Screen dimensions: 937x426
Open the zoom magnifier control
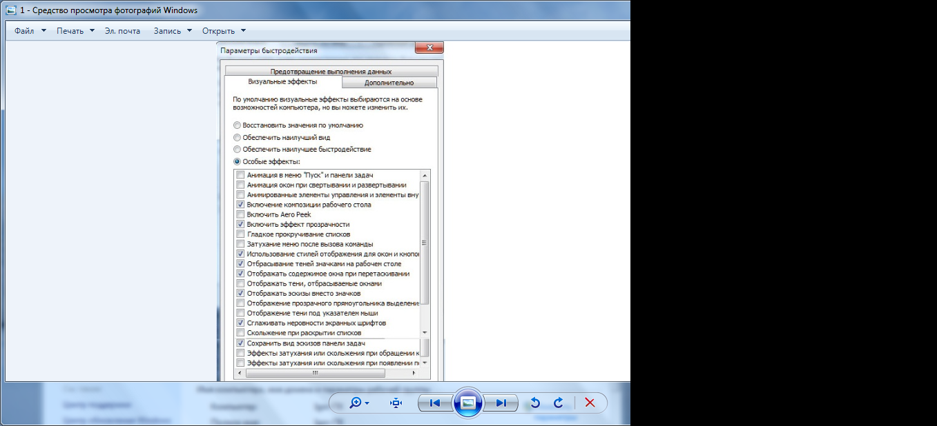pos(359,403)
